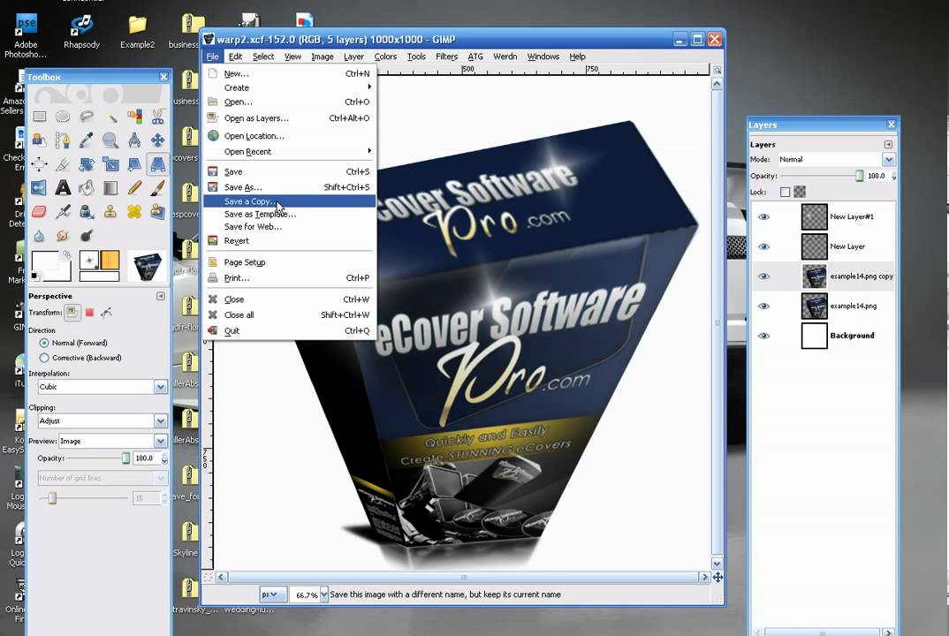949x636 pixels.
Task: Choose Save As from File menu
Action: (x=289, y=187)
